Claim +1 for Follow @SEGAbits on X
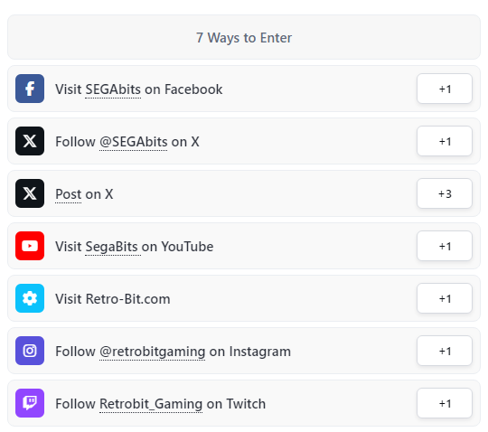This screenshot has width=488, height=432. coord(445,141)
